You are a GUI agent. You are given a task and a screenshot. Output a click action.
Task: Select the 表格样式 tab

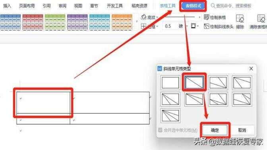coord(193,6)
